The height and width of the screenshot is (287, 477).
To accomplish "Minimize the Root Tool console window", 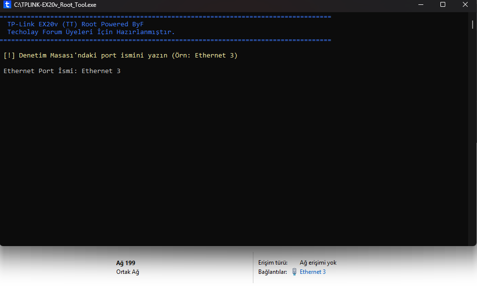I will click(421, 4).
